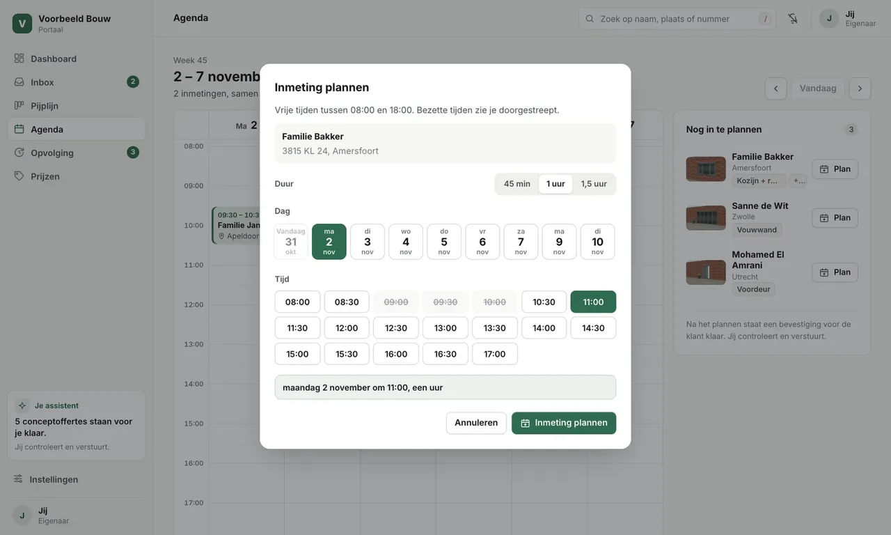
Task: Choose vr 6 nov as day
Action: pyautogui.click(x=482, y=242)
